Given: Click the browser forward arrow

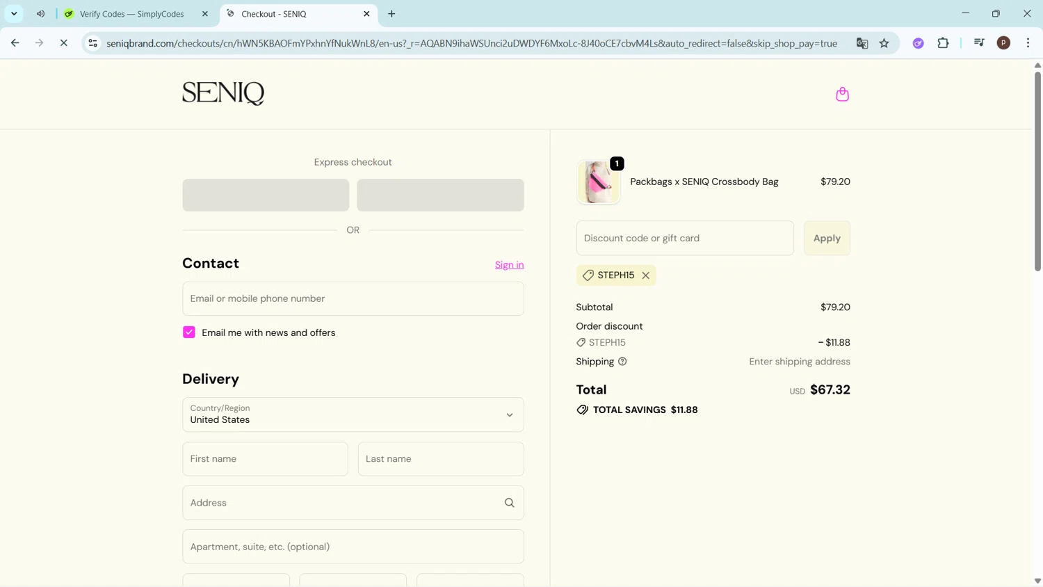Looking at the screenshot, I should (40, 43).
